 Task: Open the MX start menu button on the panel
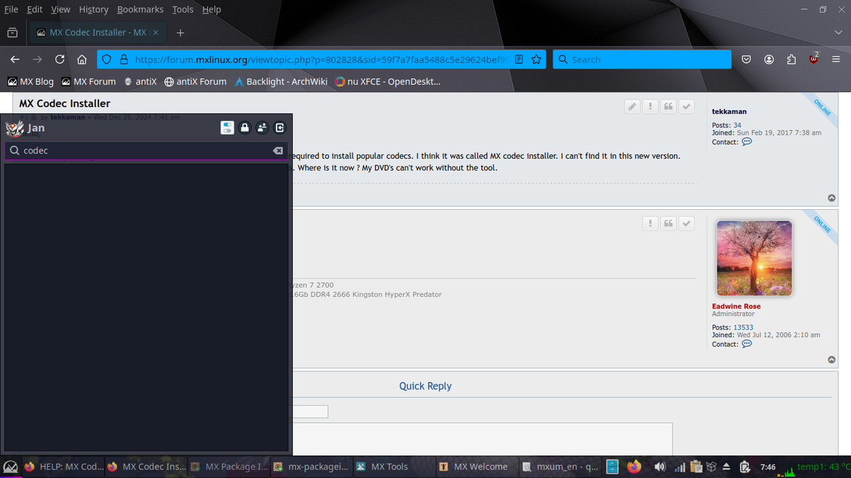pos(10,467)
